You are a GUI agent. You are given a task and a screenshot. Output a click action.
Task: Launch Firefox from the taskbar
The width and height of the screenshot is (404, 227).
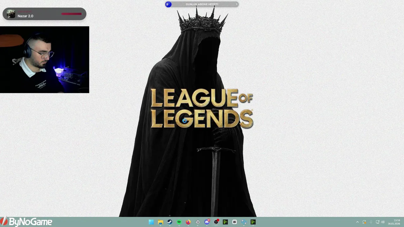188,222
